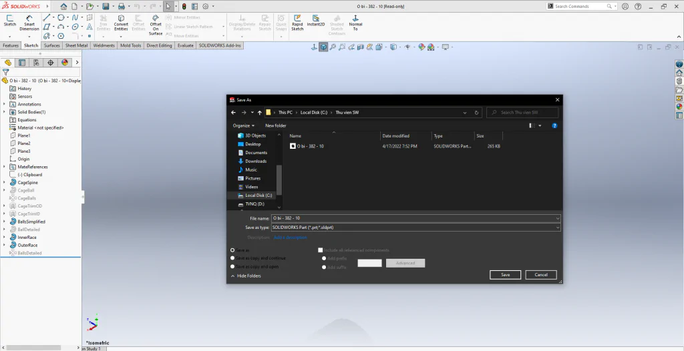Switch to the Features tab
This screenshot has width=684, height=351.
pyautogui.click(x=11, y=45)
